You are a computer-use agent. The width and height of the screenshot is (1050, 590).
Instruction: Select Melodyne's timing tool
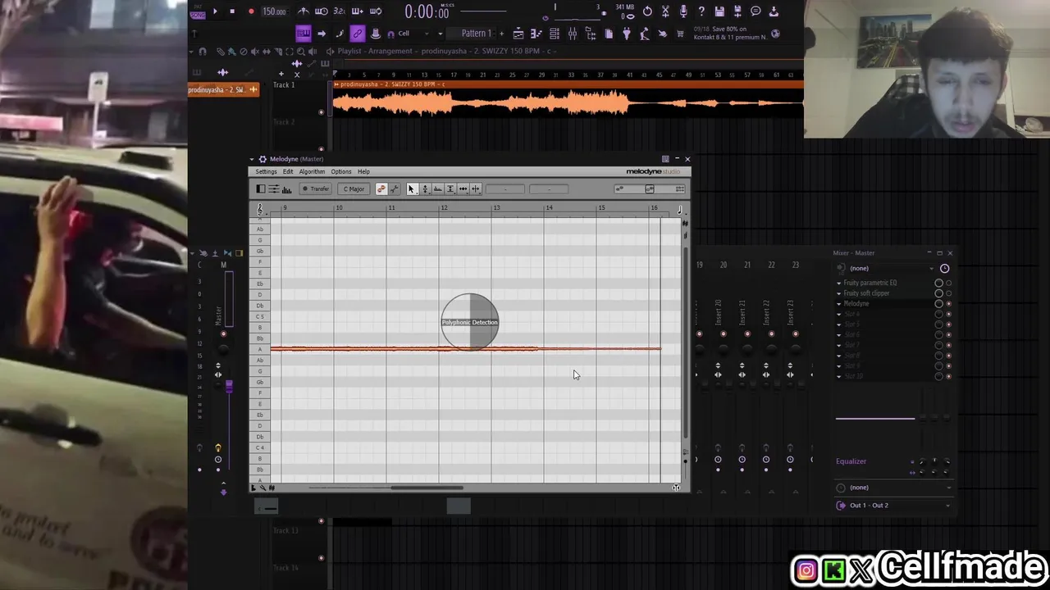[463, 188]
